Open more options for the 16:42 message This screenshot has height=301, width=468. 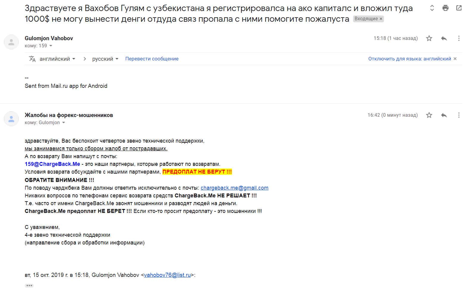[459, 115]
